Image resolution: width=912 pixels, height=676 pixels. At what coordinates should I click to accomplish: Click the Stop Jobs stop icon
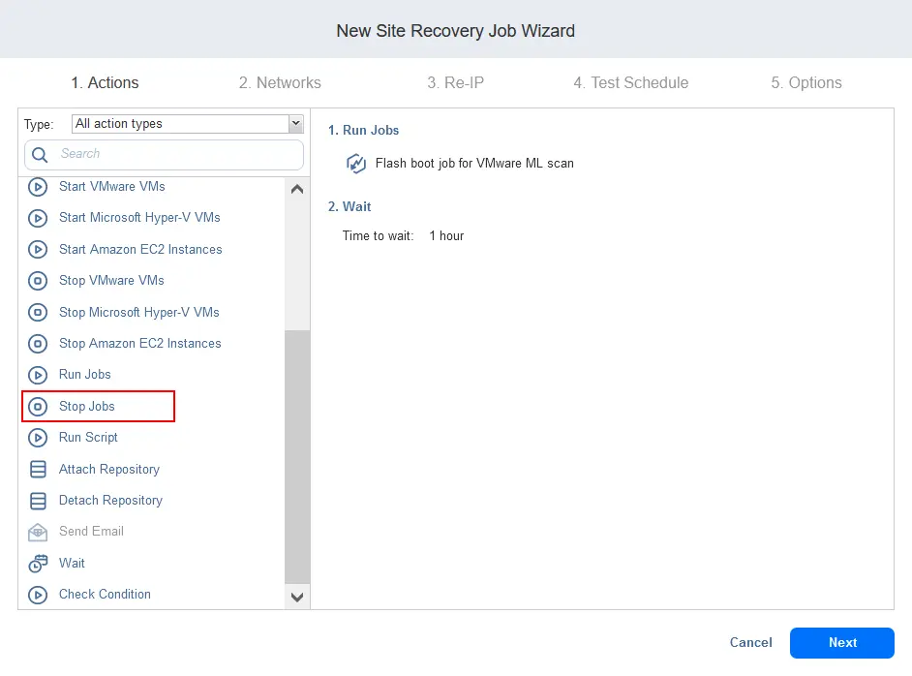pyautogui.click(x=38, y=407)
